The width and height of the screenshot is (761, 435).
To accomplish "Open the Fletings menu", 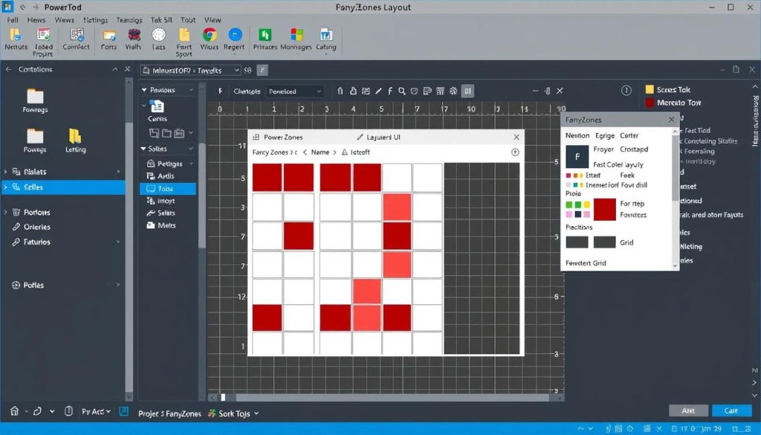I will (96, 20).
